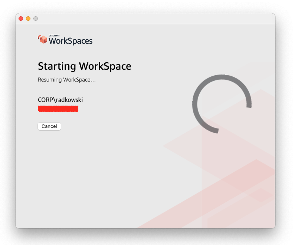295x245 pixels.
Task: Minimize the window with the yellow button
Action: tap(28, 19)
